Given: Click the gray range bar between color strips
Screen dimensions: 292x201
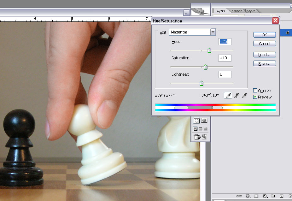Looking at the screenshot, I should (x=200, y=108).
